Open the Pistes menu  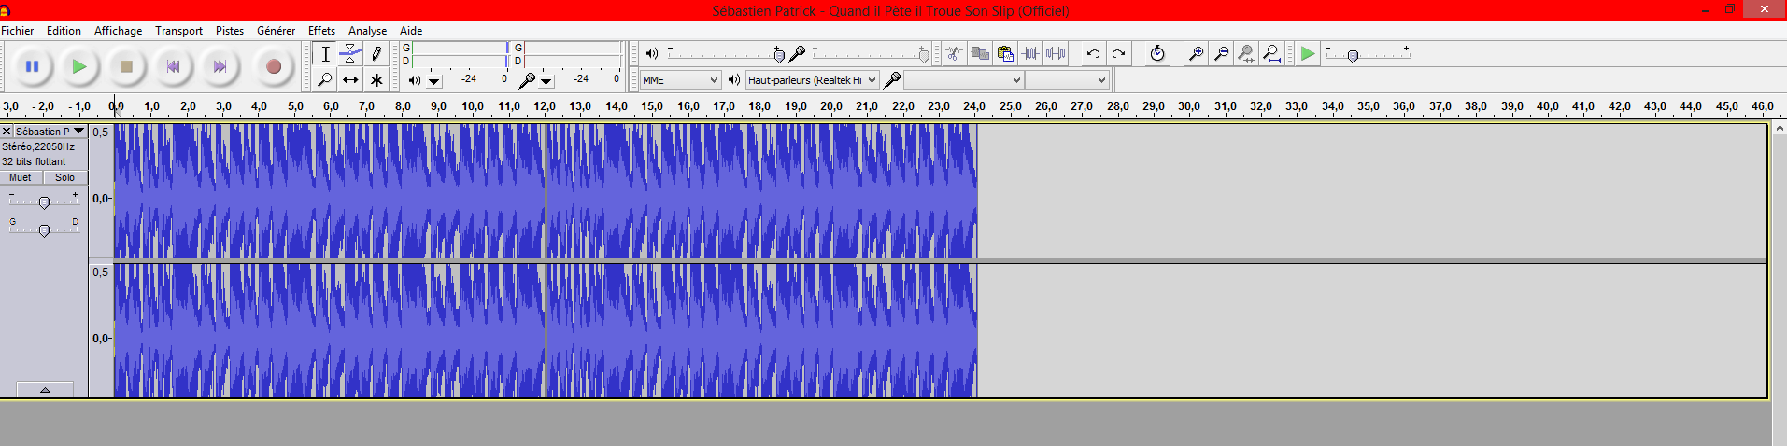pos(229,31)
